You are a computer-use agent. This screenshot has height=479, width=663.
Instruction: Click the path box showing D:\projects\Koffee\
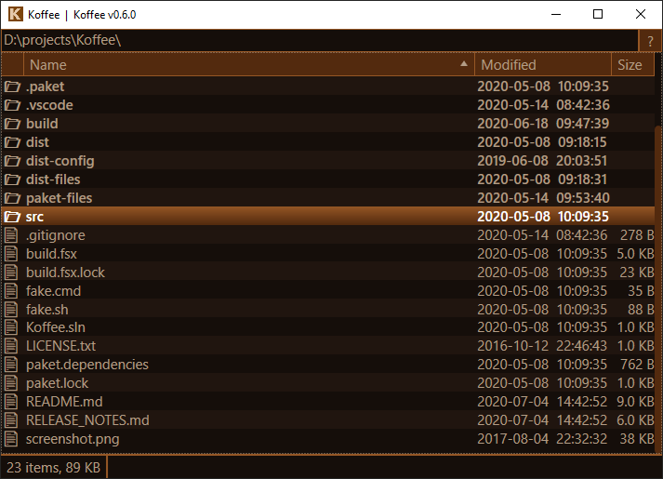(x=320, y=41)
